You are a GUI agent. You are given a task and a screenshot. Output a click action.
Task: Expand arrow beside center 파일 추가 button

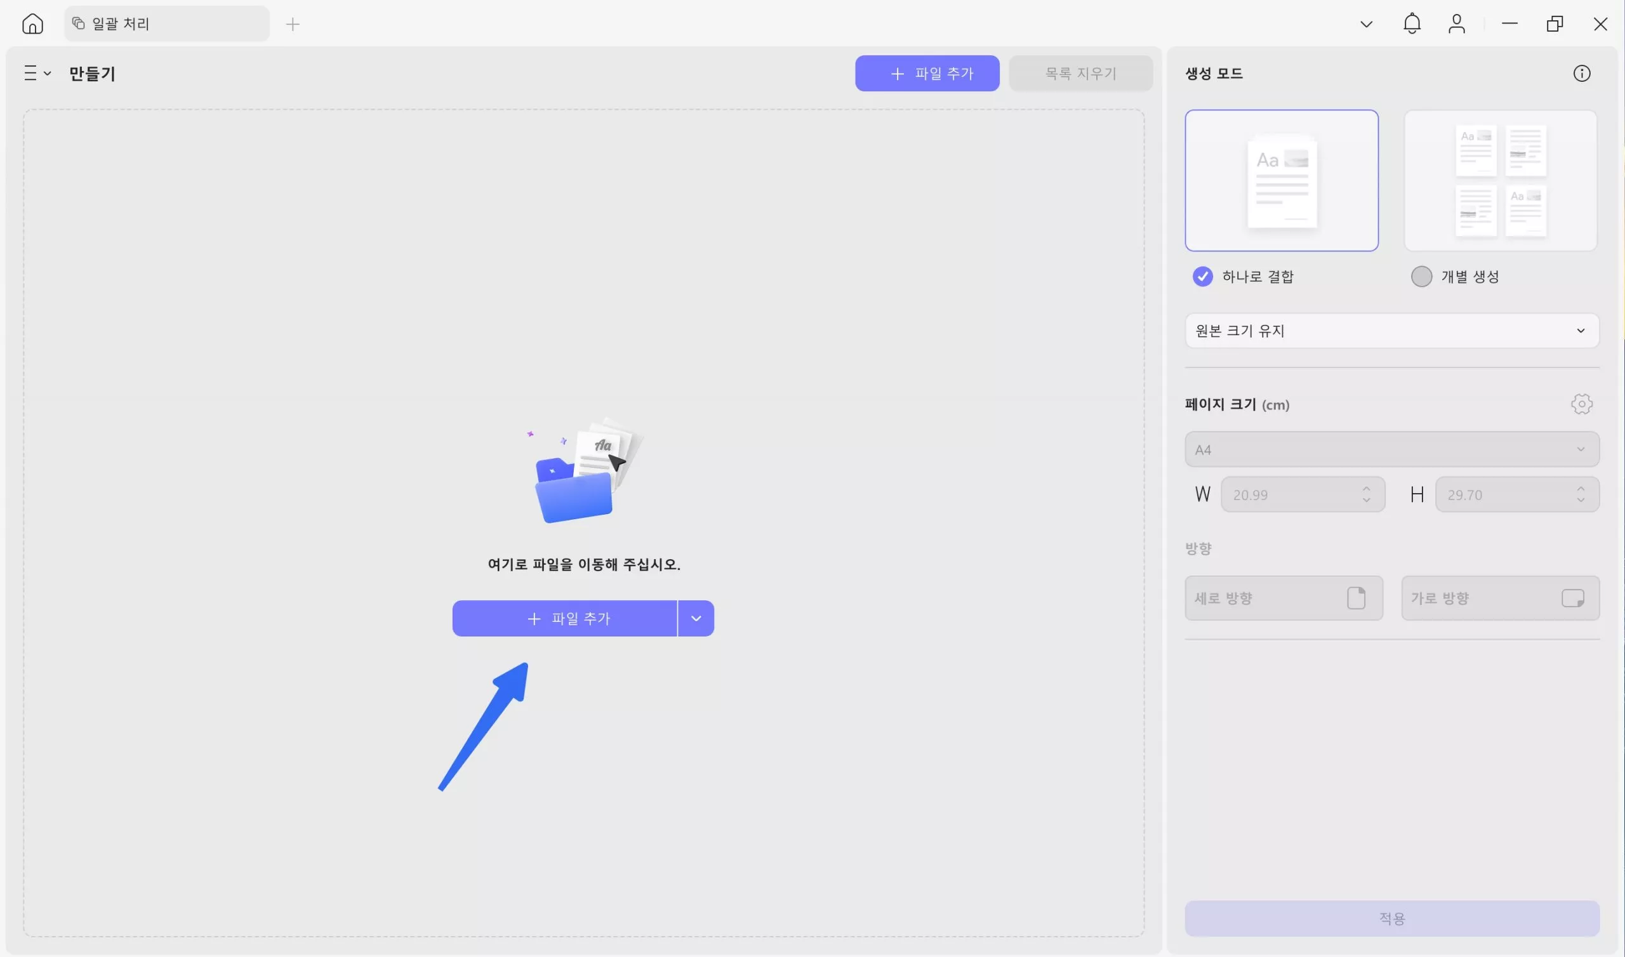[696, 619]
